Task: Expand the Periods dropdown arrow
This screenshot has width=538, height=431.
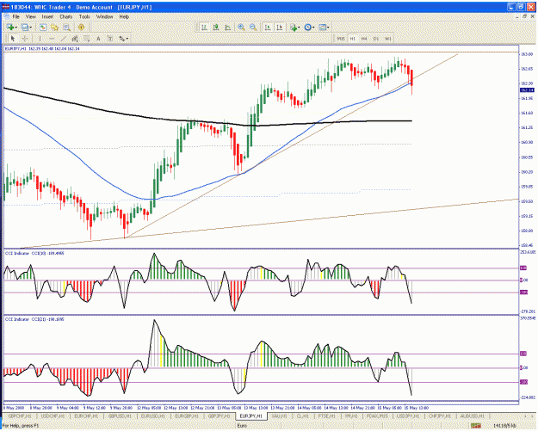Action: [x=313, y=27]
